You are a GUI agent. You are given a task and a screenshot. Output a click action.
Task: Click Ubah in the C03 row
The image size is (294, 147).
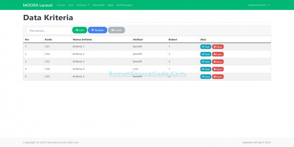pyautogui.click(x=206, y=62)
